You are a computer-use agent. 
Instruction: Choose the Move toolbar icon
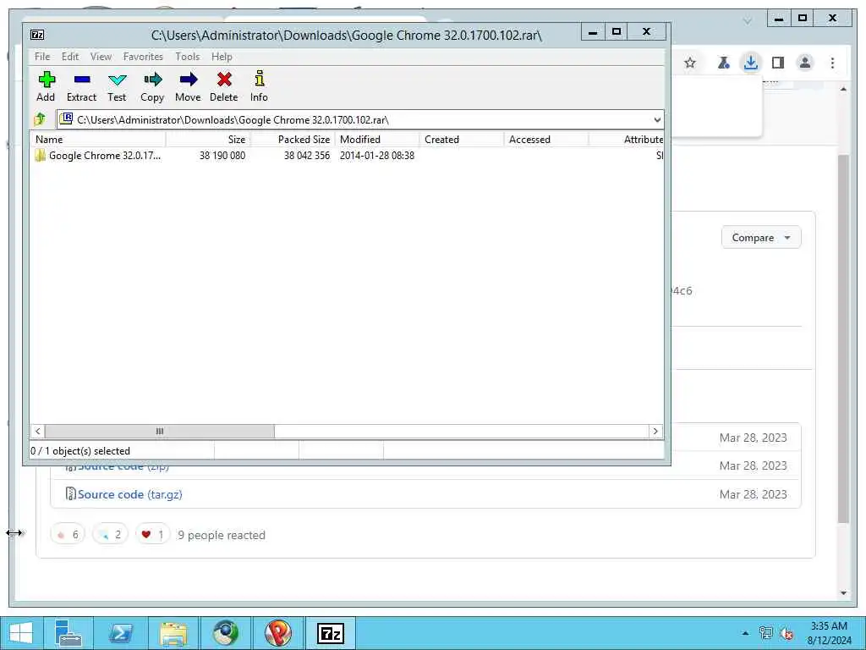click(188, 87)
